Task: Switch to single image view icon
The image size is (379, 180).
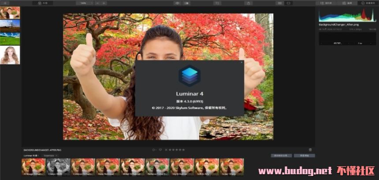Action: coord(289,3)
